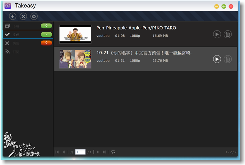Click the 01:31 duration text
245x165 pixels.
[120, 61]
